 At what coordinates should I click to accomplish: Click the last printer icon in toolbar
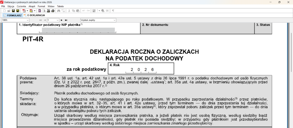coord(53,11)
